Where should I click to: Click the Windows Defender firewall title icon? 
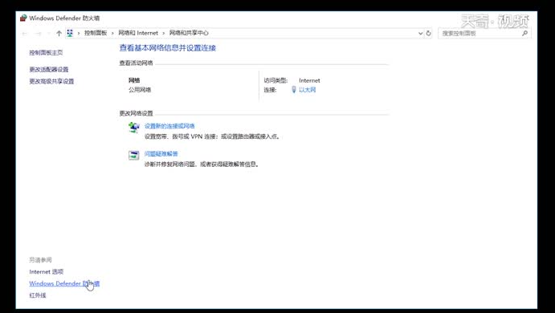[23, 18]
